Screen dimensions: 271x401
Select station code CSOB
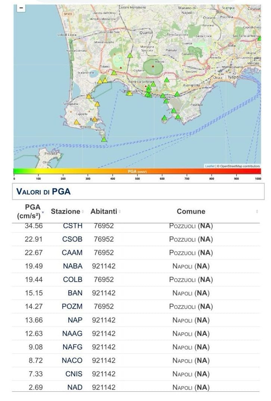[x=72, y=239]
